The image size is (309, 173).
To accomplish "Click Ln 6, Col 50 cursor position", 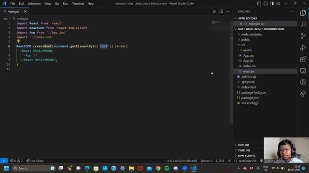I will pos(182,161).
